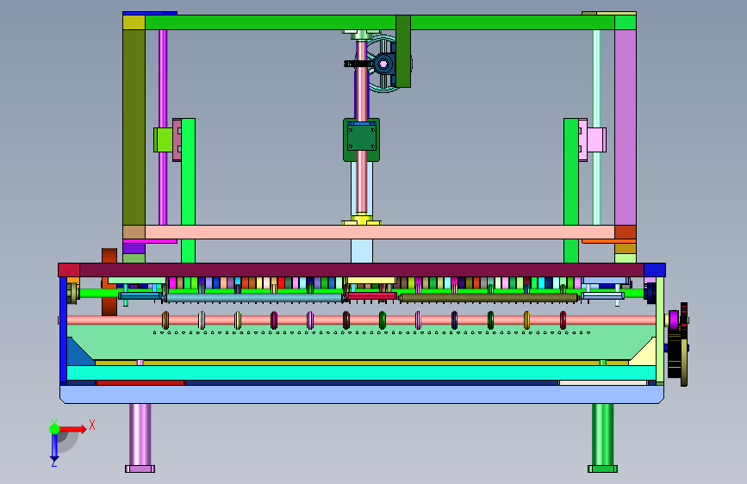Select the top green horizontal frame beam

pos(380,22)
